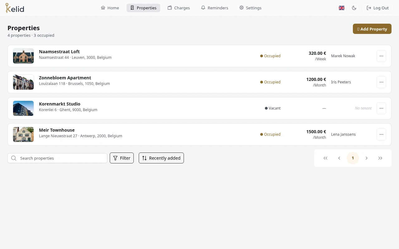Click the Korenlei 6 address line
The height and width of the screenshot is (249, 399).
click(x=68, y=110)
